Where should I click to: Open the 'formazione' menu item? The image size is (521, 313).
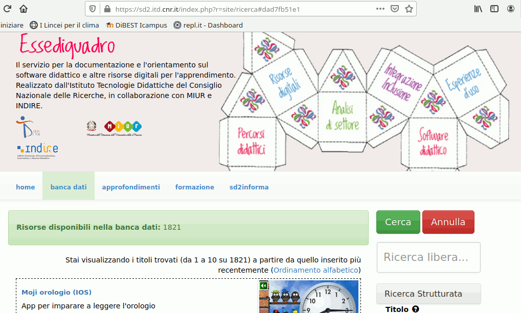195,187
